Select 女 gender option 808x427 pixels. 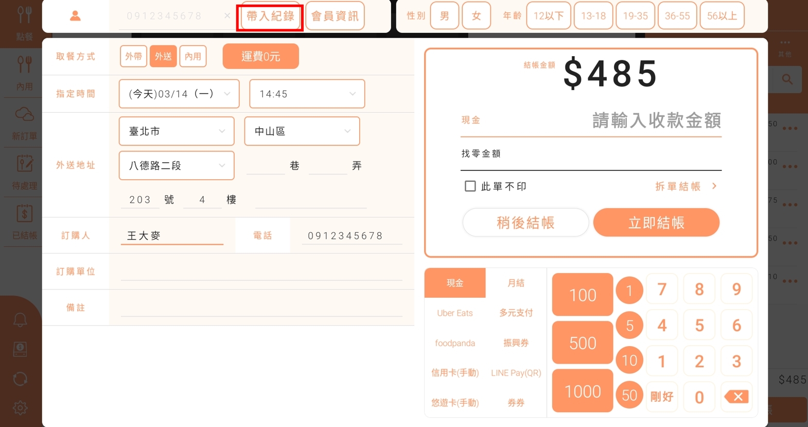476,16
